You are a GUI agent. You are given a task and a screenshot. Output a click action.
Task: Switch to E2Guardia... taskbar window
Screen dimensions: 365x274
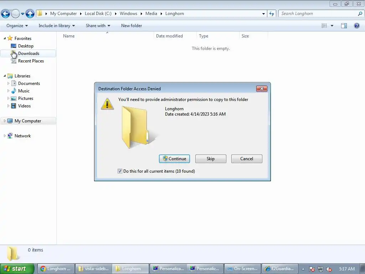[x=280, y=269]
